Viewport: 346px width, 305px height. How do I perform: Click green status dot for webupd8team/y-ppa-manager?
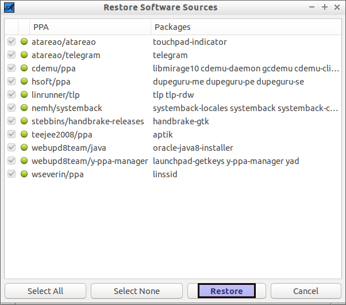point(24,161)
